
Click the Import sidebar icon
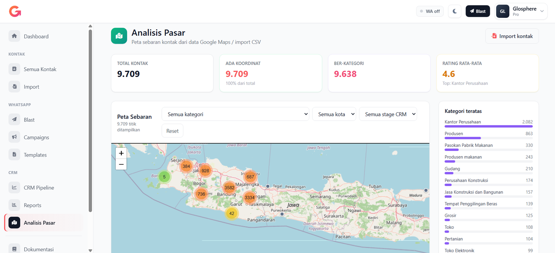[14, 87]
